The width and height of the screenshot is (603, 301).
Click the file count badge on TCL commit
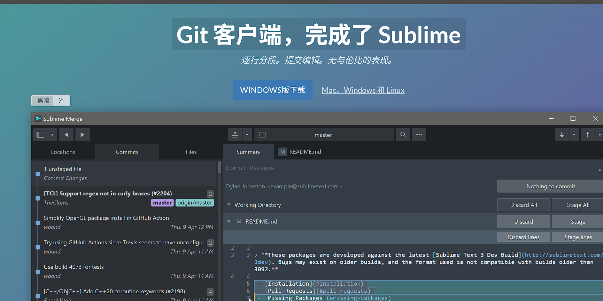[210, 194]
